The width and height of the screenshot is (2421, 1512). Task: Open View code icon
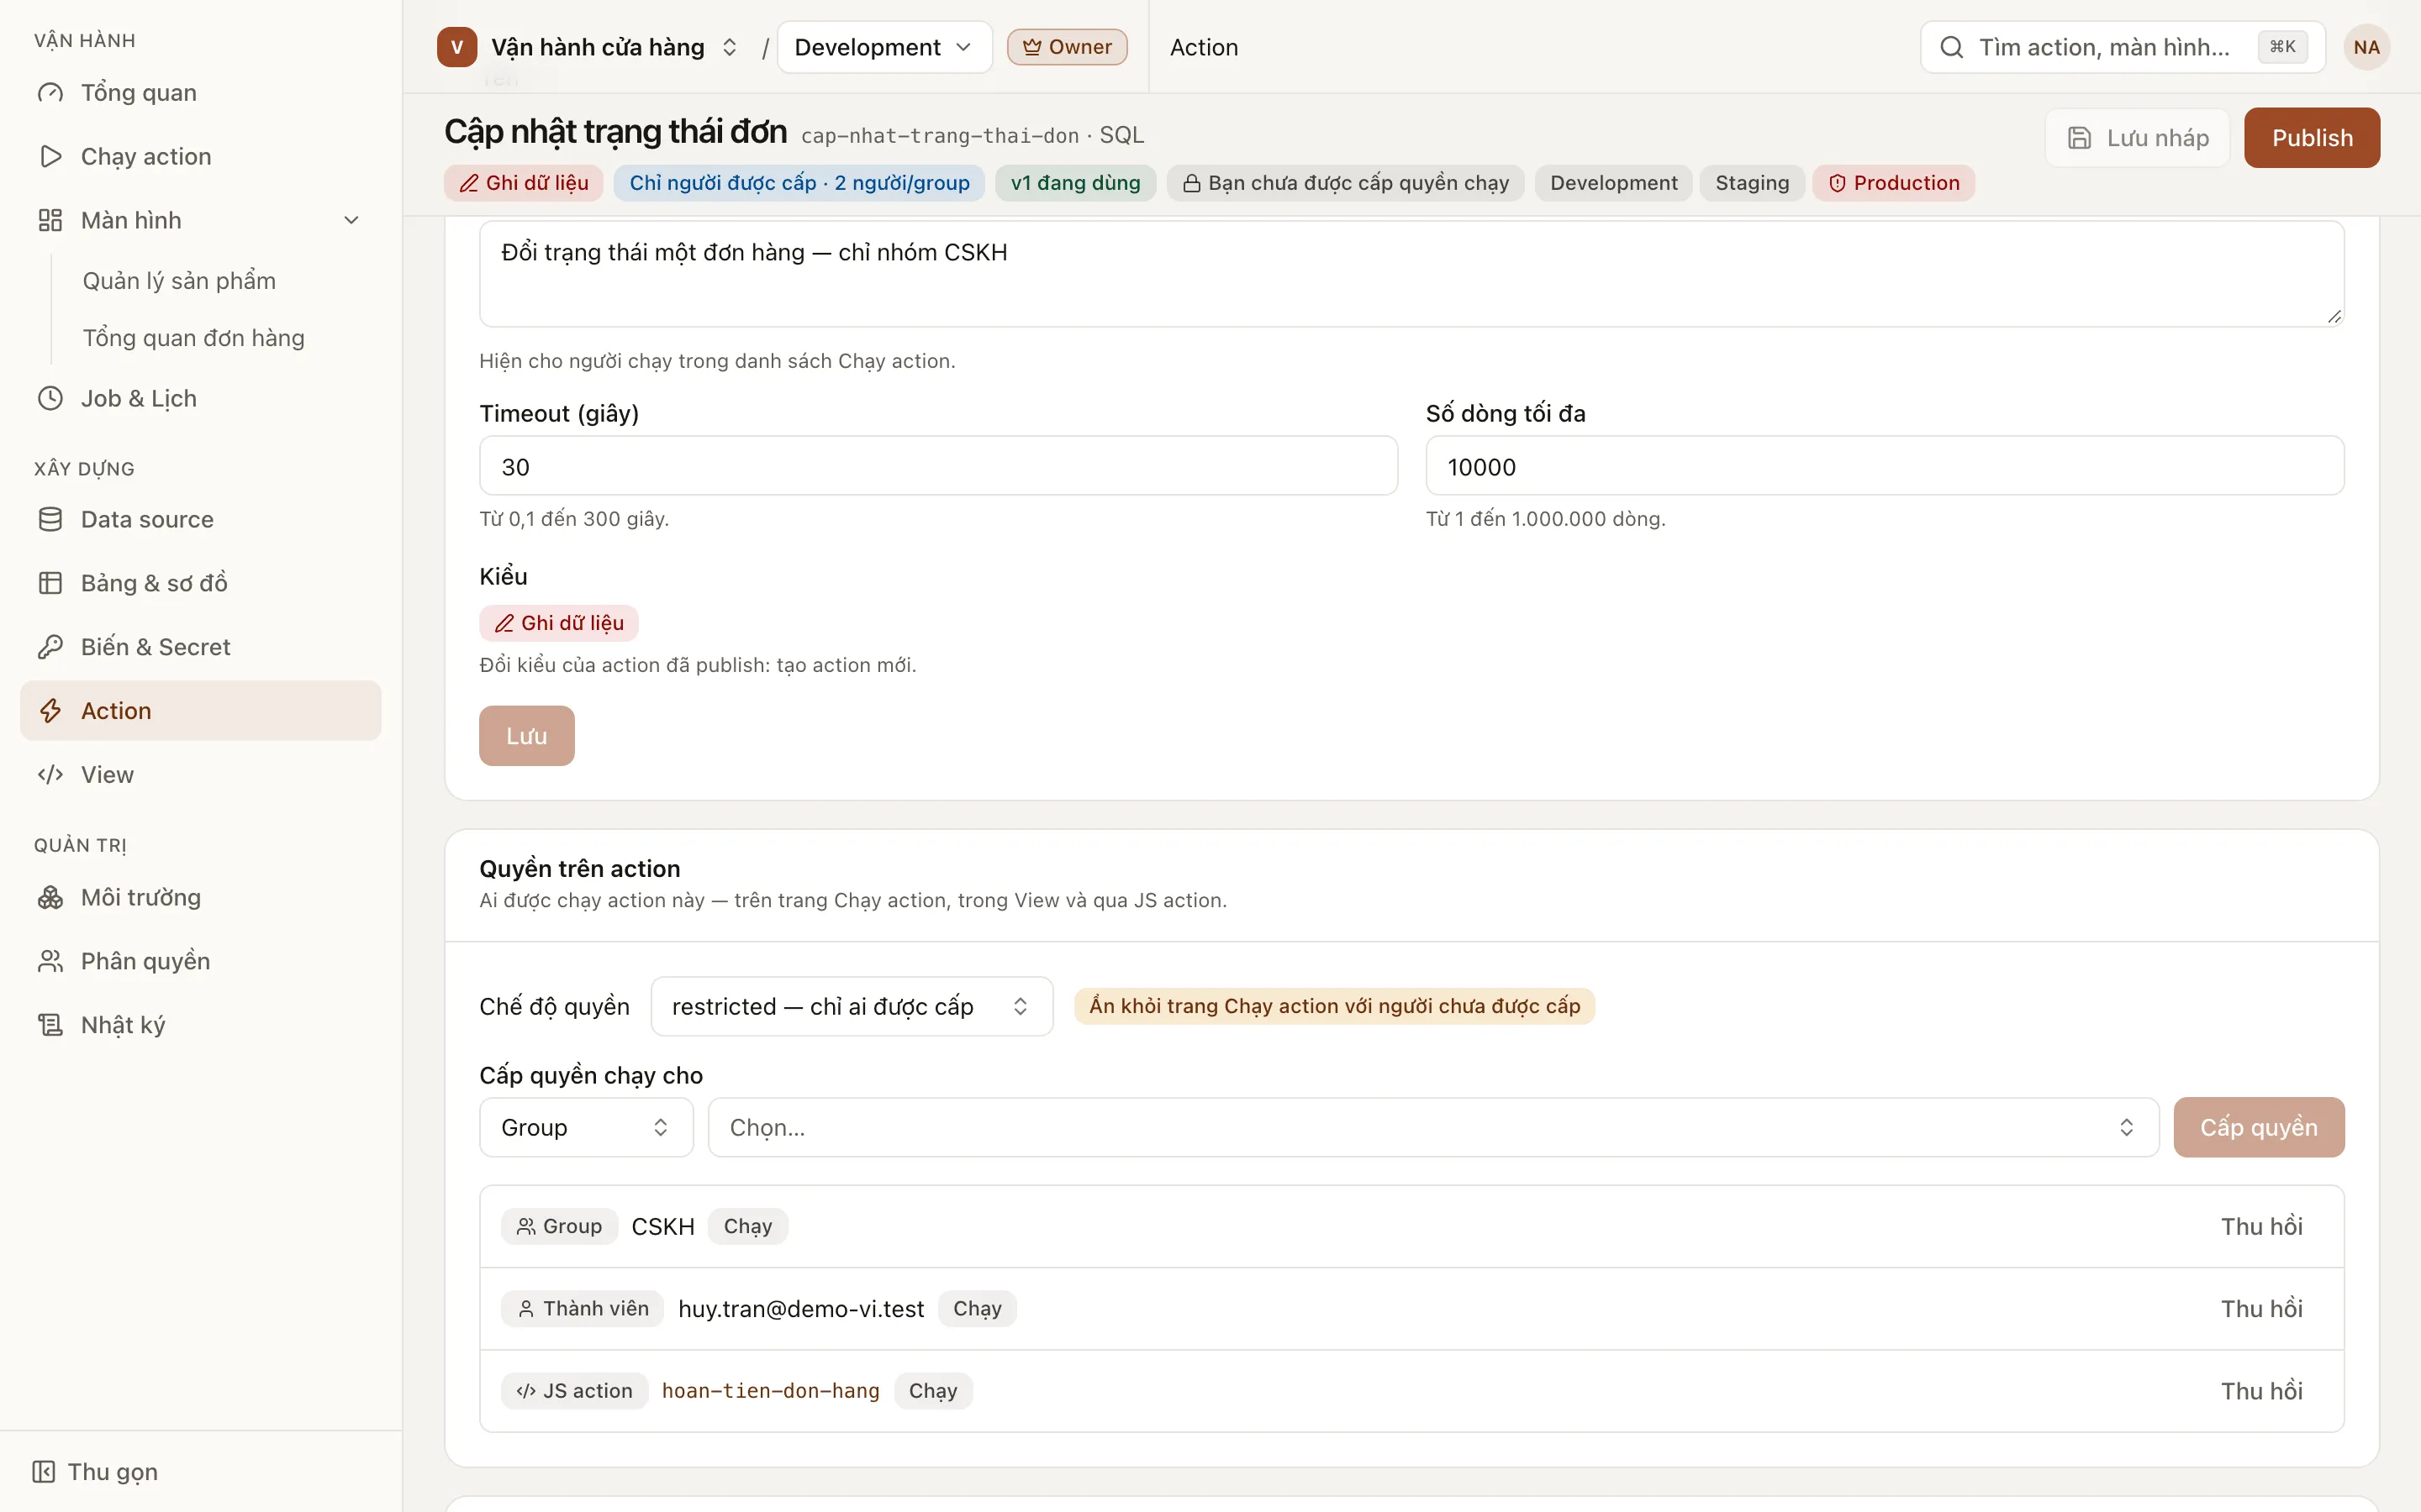50,775
